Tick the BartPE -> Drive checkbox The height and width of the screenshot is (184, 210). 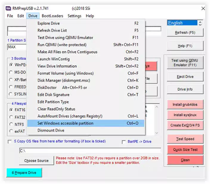click(124, 142)
